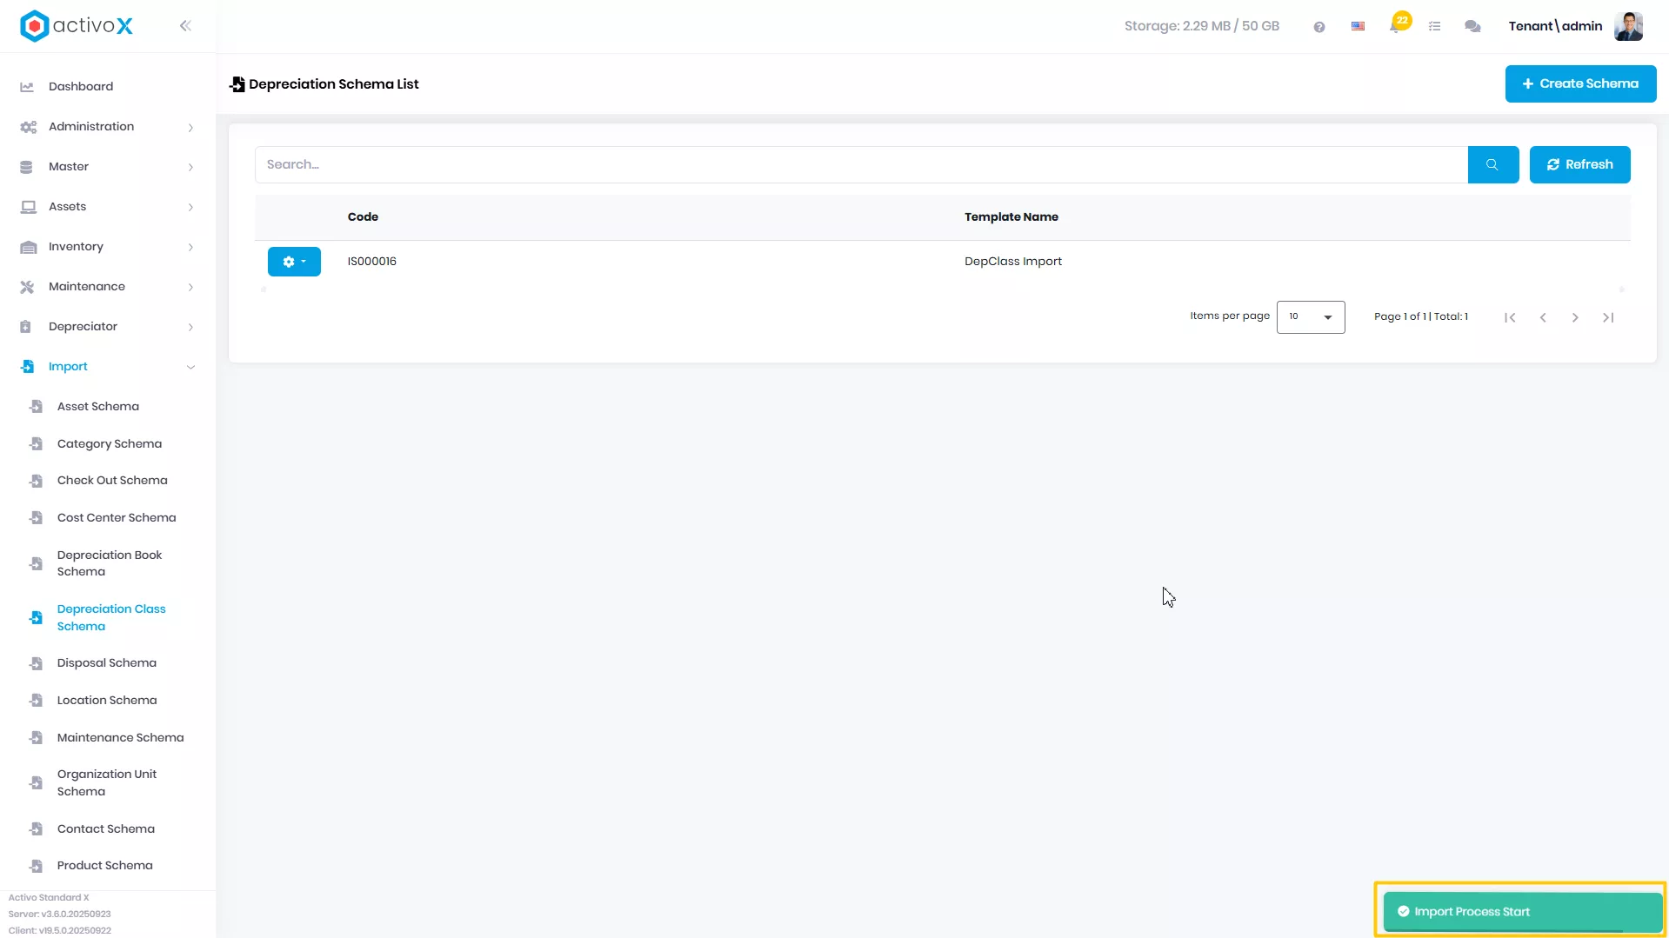Viewport: 1669px width, 938px height.
Task: Go to last page of results
Action: [1608, 317]
